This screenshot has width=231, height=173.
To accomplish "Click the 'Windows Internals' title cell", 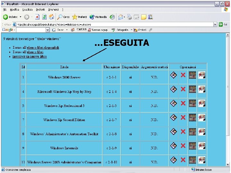I will pyautogui.click(x=64, y=148).
